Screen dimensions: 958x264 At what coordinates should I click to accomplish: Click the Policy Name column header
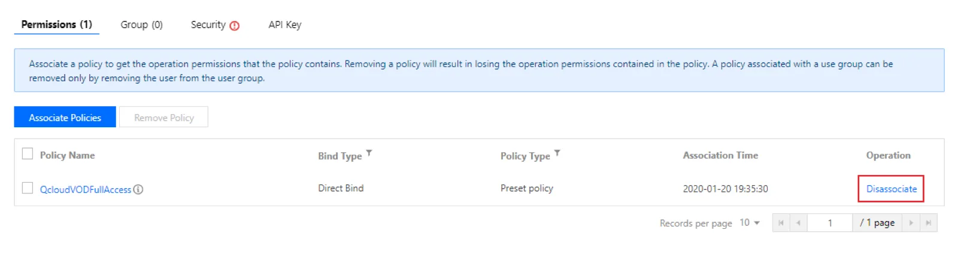67,155
